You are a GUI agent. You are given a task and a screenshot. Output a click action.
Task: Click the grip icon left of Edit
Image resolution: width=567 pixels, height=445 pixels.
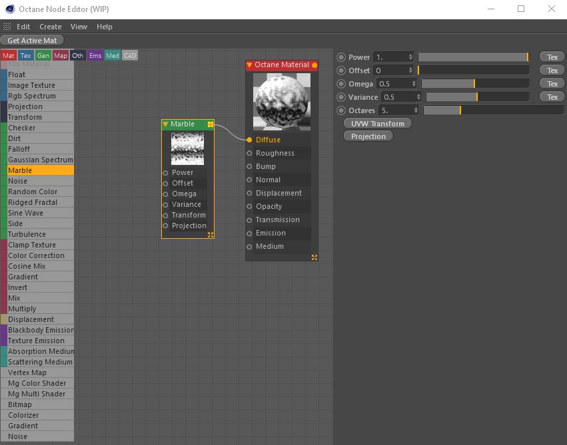pyautogui.click(x=7, y=27)
